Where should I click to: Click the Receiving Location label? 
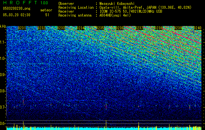[76, 7]
